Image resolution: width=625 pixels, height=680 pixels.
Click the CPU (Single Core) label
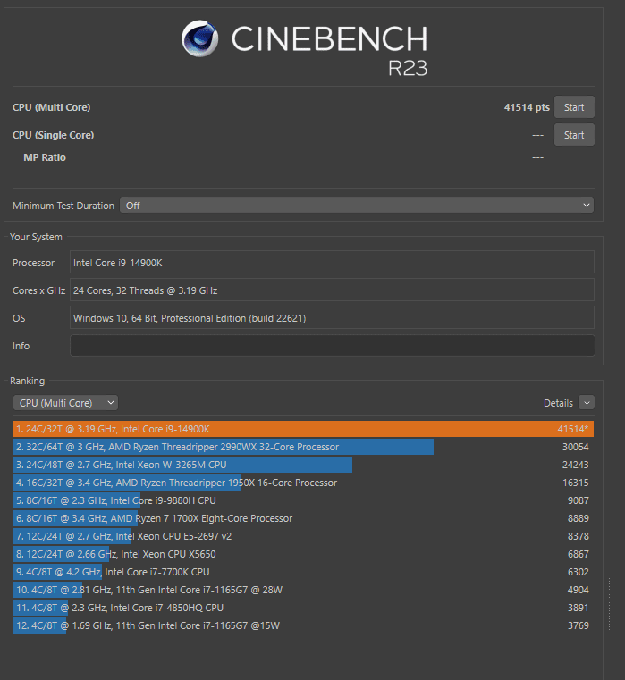[53, 135]
